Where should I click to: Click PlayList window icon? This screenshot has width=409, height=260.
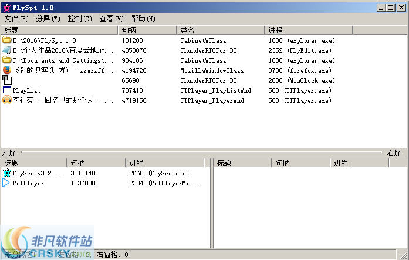coord(7,90)
